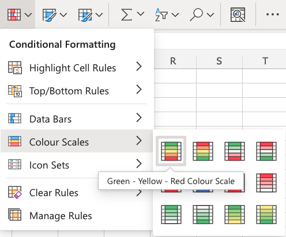Select column S header
Viewport: 286px width, 237px height.
pyautogui.click(x=219, y=61)
